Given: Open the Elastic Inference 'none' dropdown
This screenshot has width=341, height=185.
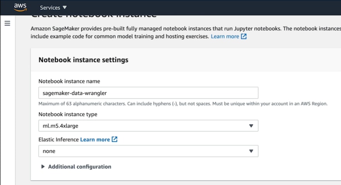Looking at the screenshot, I should (x=148, y=151).
